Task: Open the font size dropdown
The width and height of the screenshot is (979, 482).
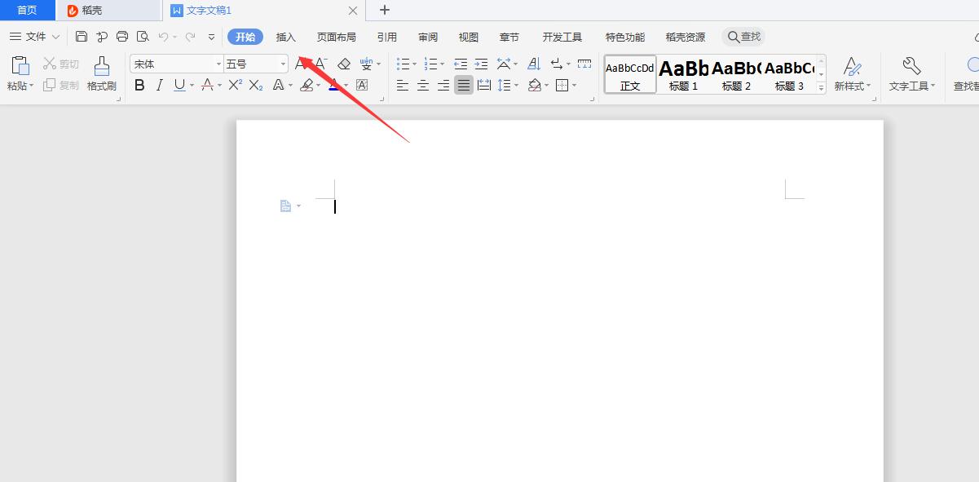Action: click(x=283, y=63)
